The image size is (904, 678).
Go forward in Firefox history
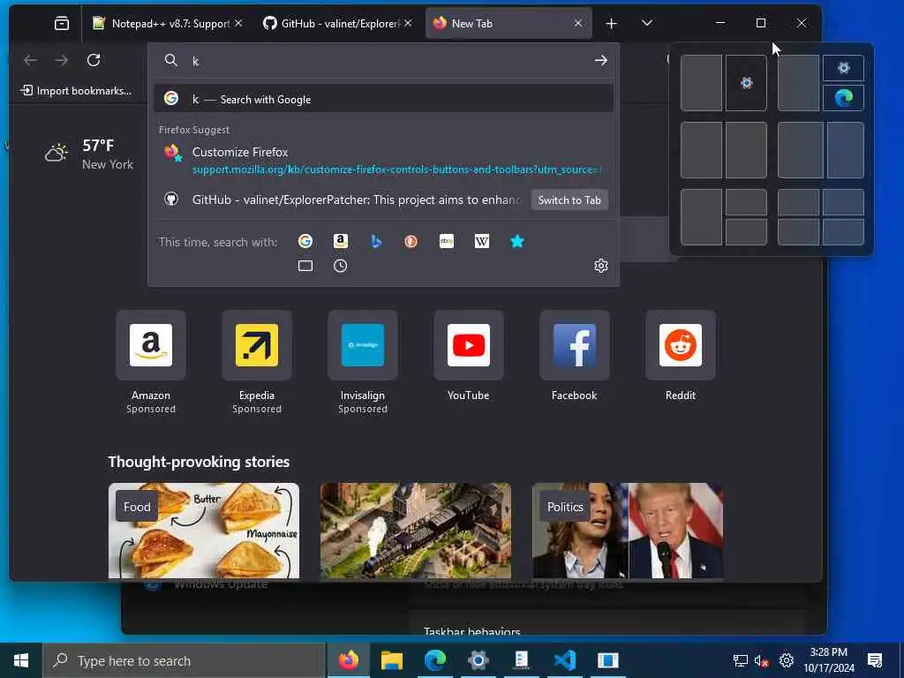pyautogui.click(x=62, y=60)
